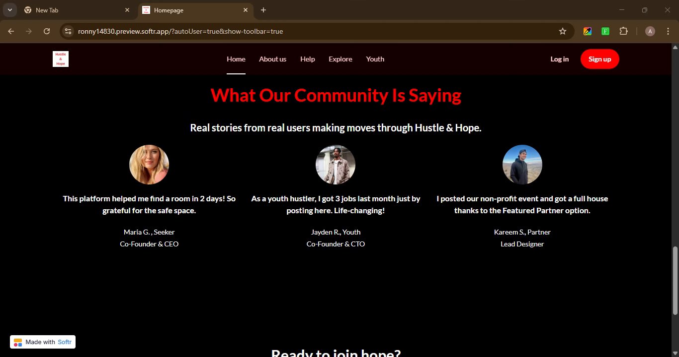Open Chrome three-dot menu
The width and height of the screenshot is (679, 357).
668,31
